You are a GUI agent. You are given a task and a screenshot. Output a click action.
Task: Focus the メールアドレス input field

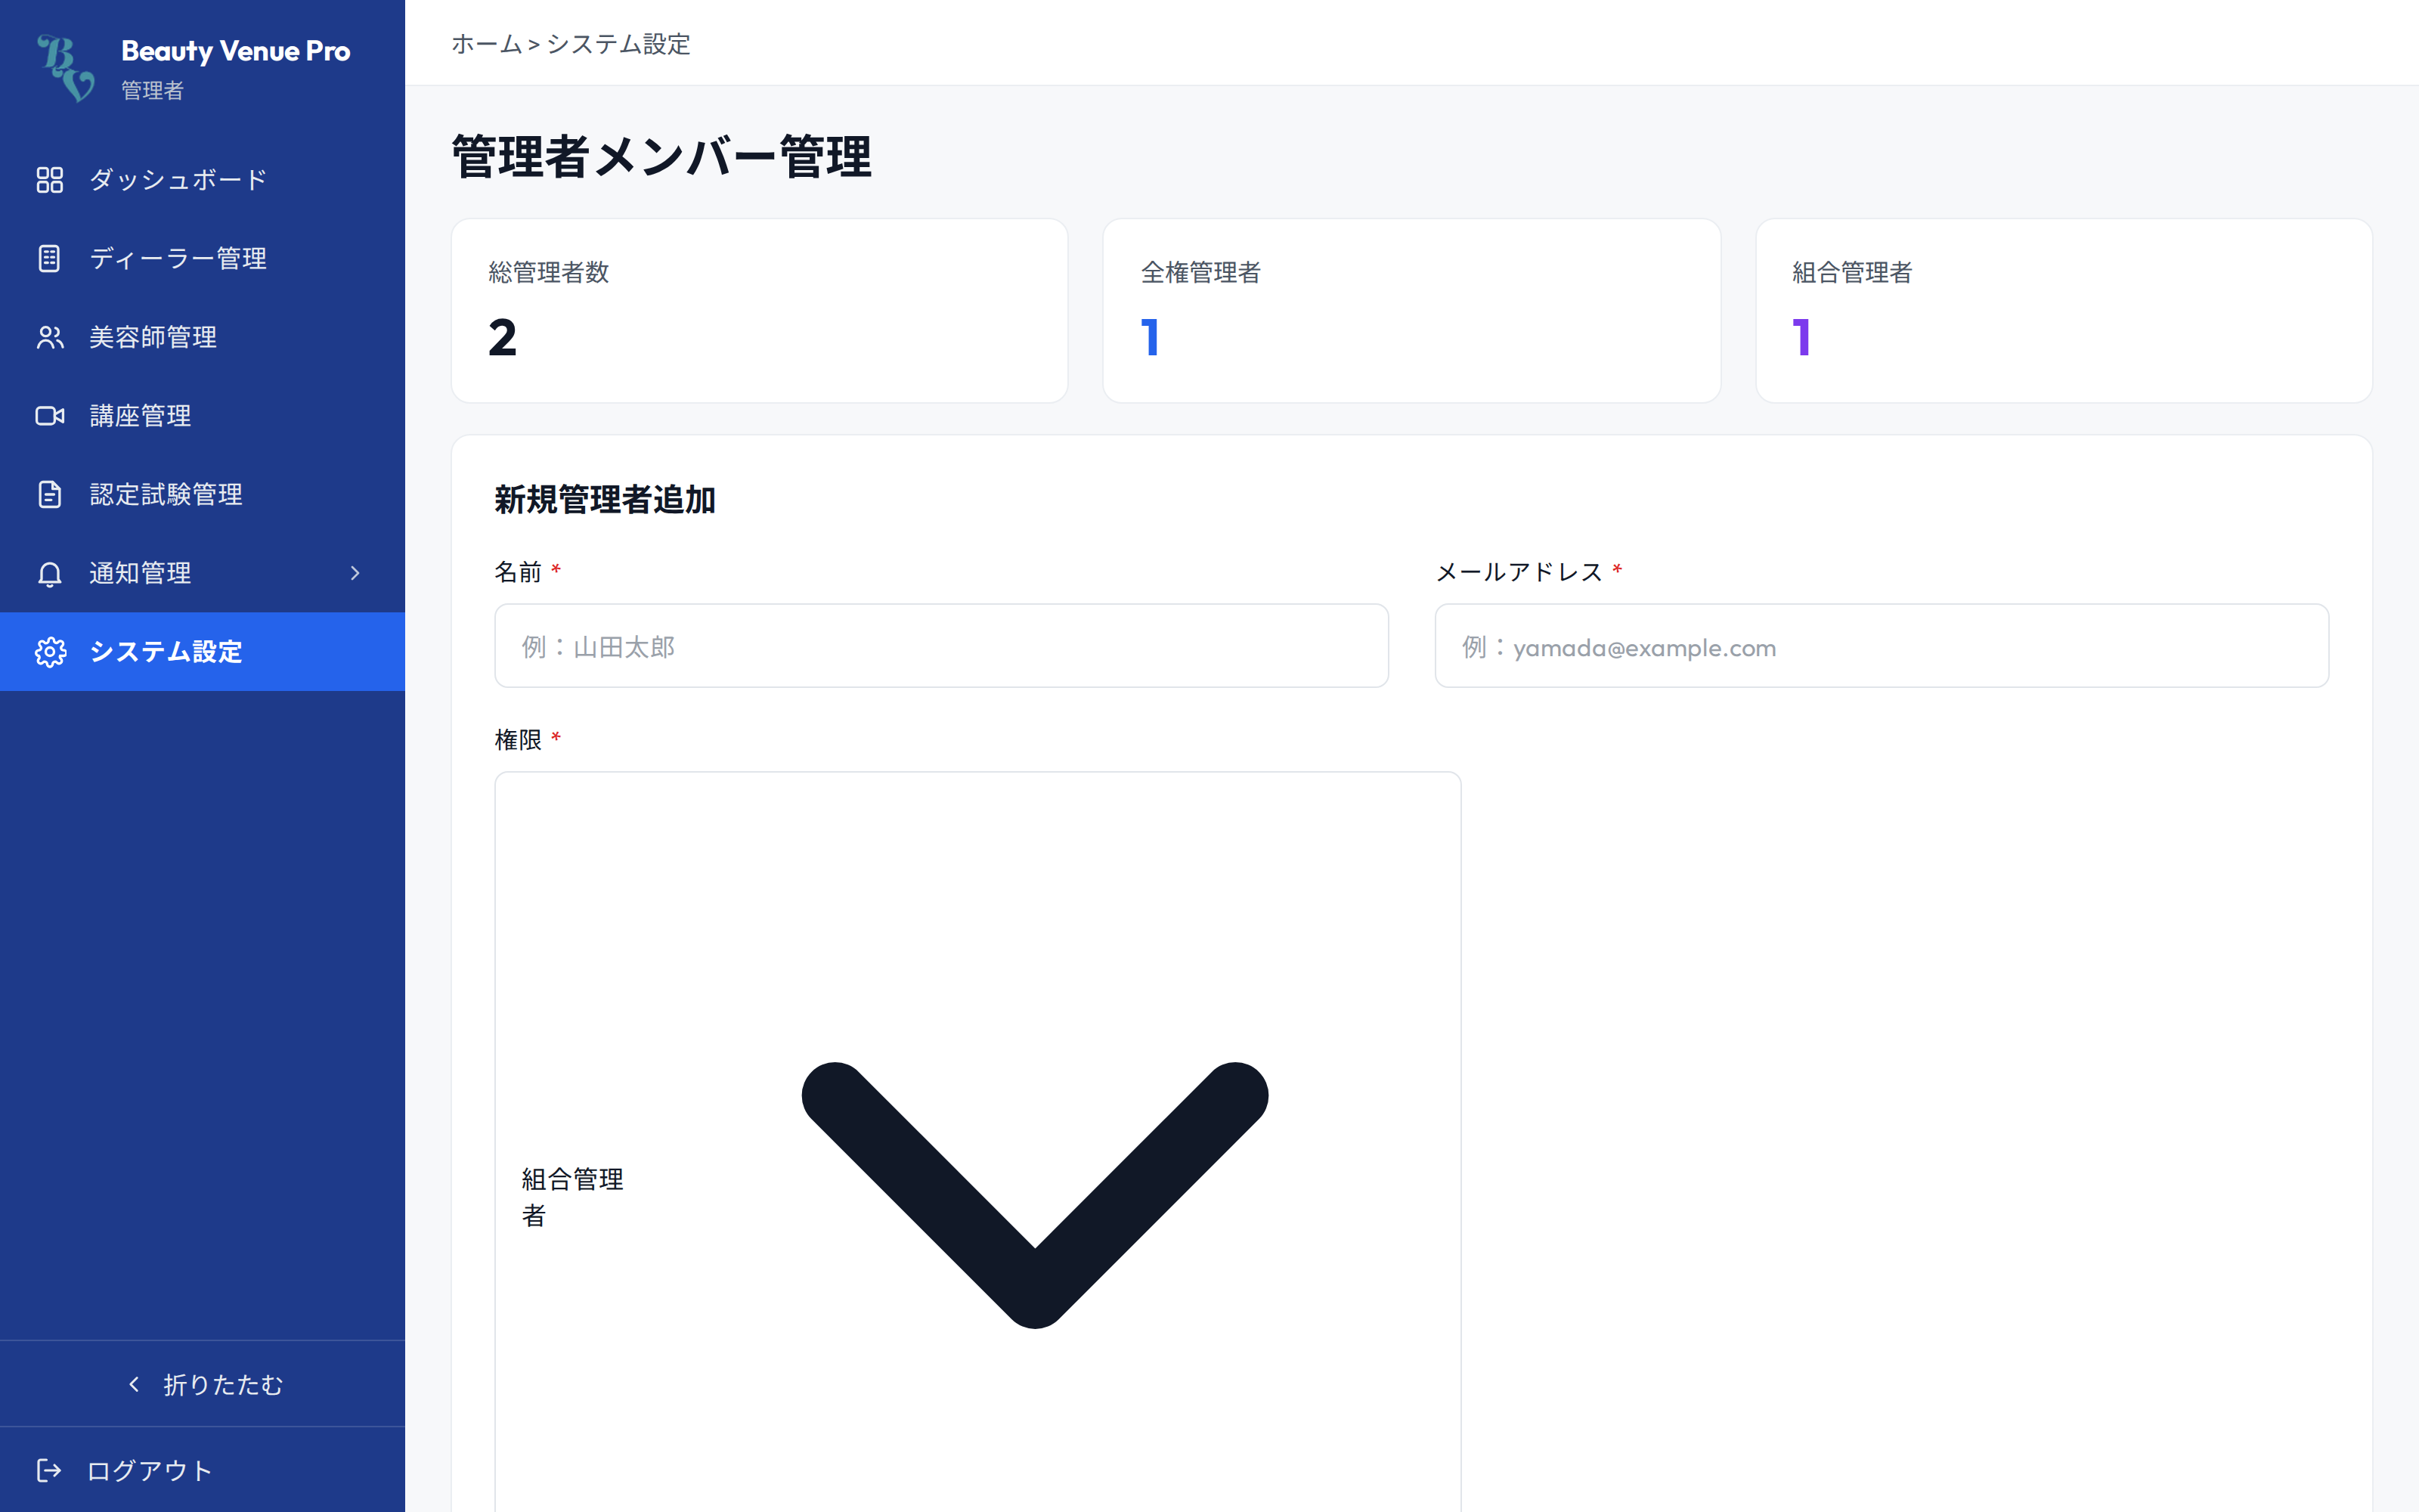[1882, 646]
